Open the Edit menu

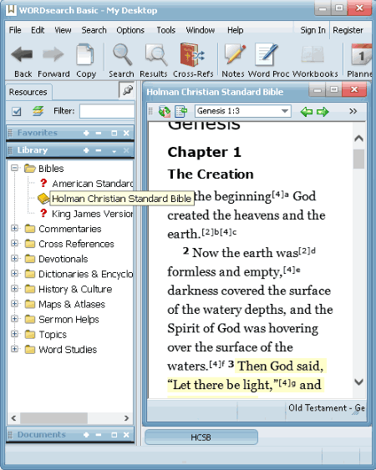38,30
